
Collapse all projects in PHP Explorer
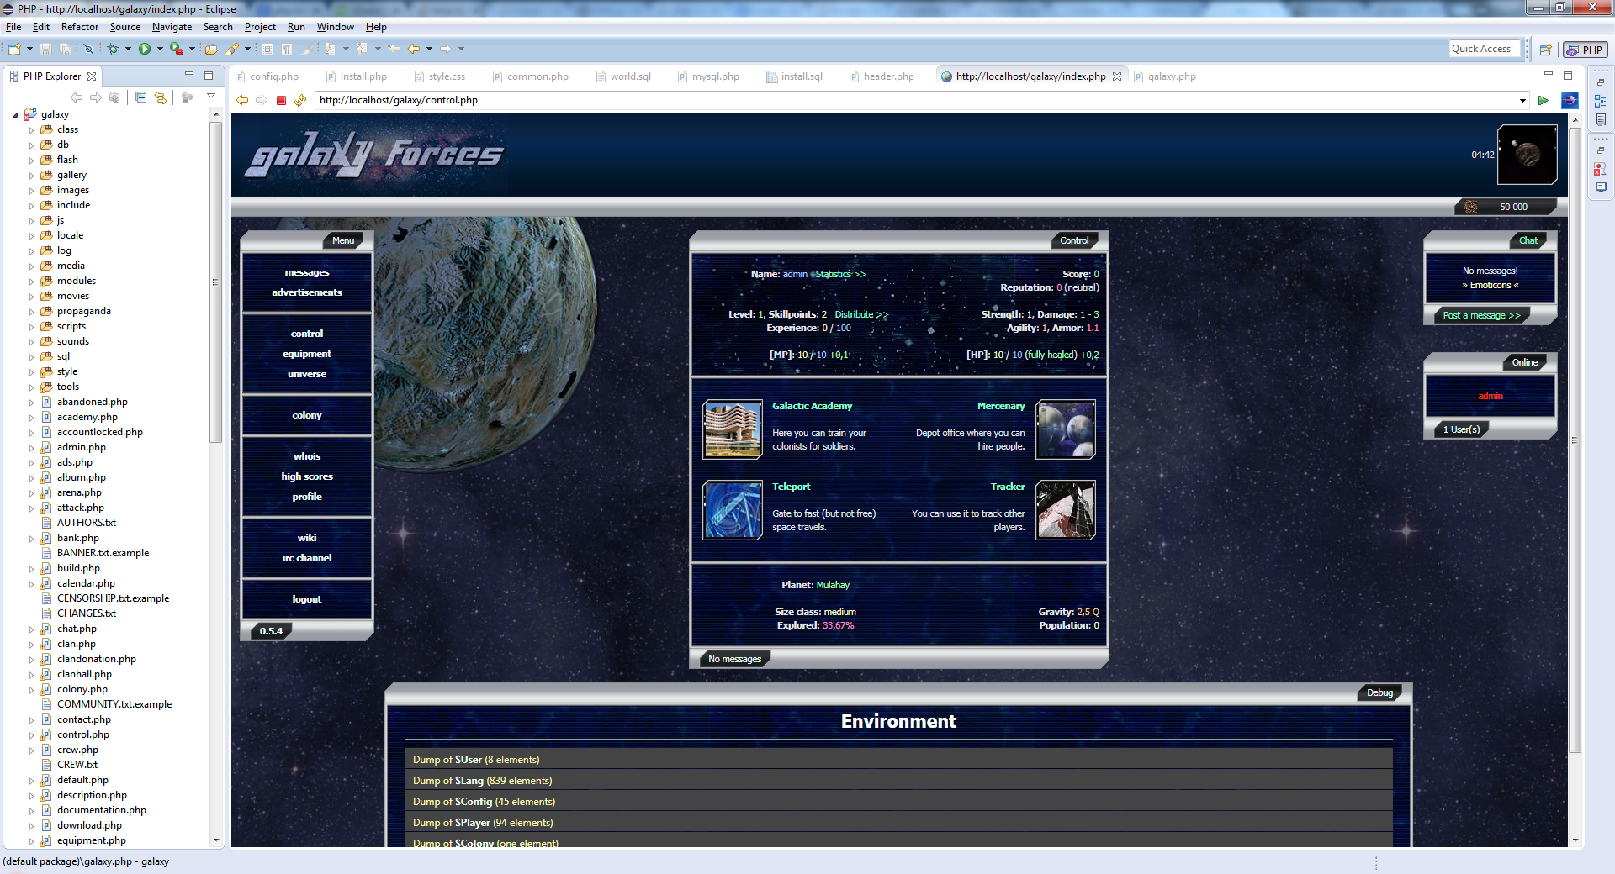[x=140, y=97]
